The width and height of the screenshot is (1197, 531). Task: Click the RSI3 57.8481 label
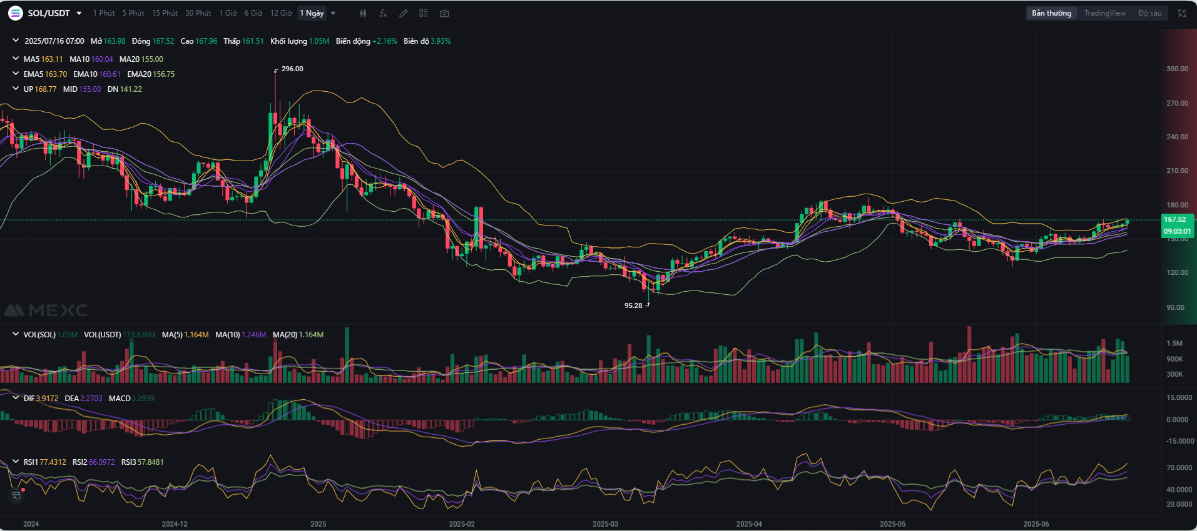(x=143, y=462)
